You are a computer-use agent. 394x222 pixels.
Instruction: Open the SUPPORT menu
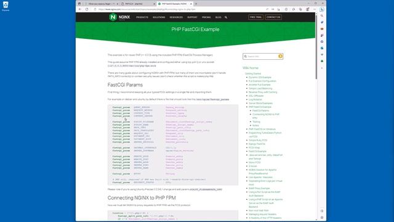point(192,17)
